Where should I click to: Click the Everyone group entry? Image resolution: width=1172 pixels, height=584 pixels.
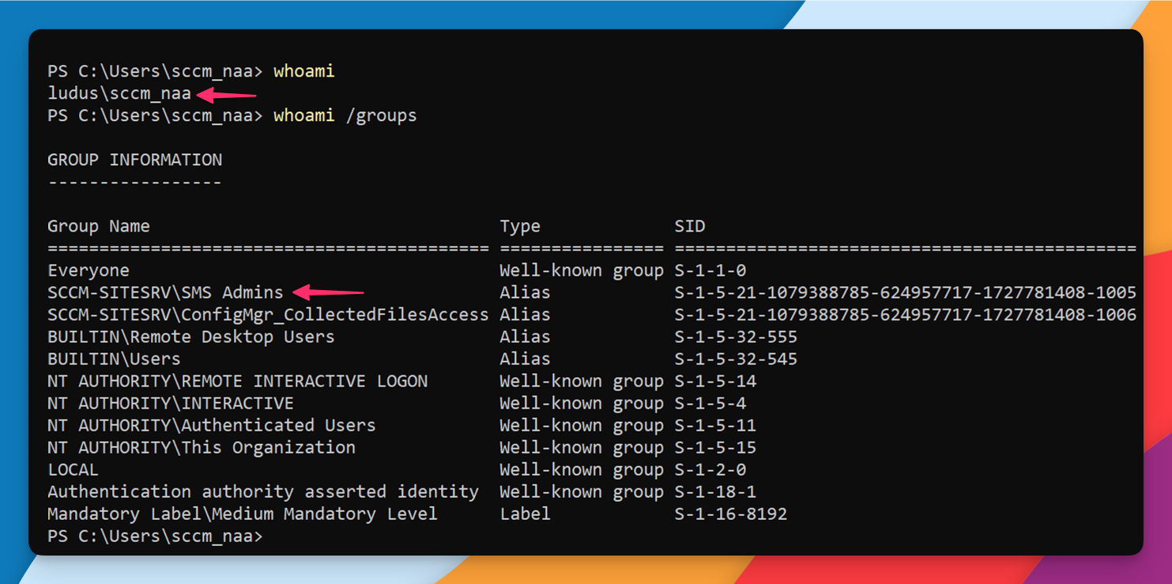[89, 269]
